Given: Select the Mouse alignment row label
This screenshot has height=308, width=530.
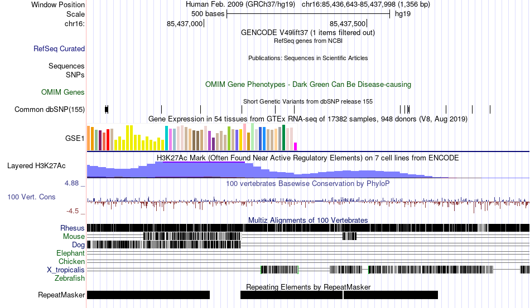Looking at the screenshot, I should point(74,237).
